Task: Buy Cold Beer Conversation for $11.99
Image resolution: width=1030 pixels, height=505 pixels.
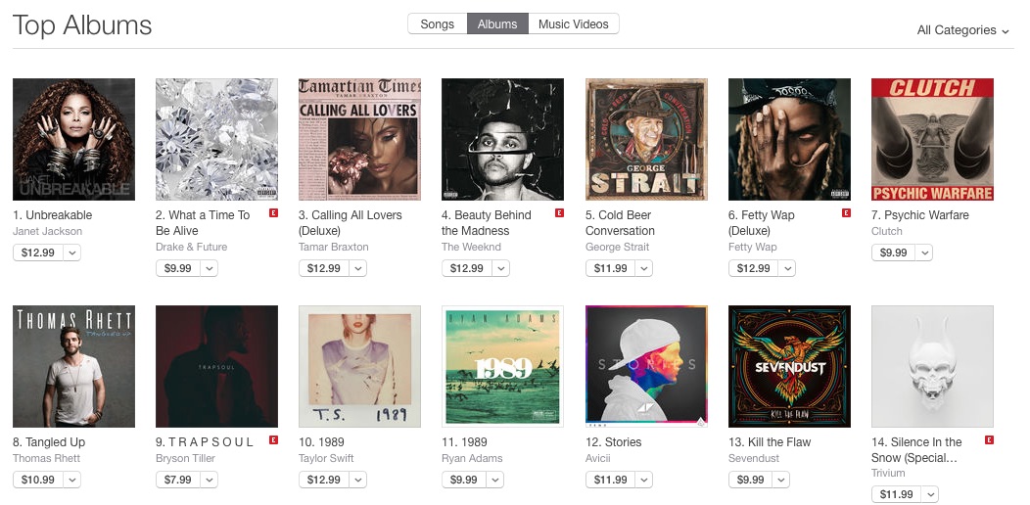Action: click(x=610, y=268)
